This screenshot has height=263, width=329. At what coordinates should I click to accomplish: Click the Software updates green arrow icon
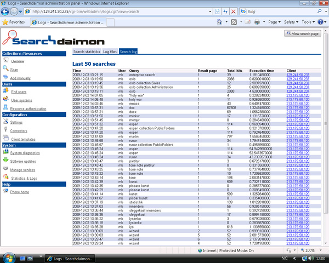[x=5, y=160]
